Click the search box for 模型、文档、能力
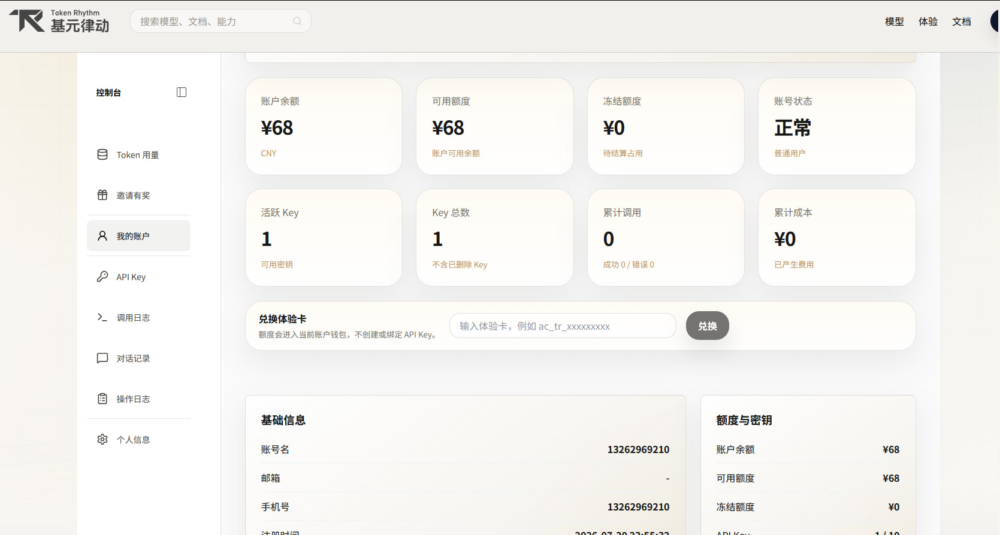The width and height of the screenshot is (1000, 535). [x=220, y=21]
